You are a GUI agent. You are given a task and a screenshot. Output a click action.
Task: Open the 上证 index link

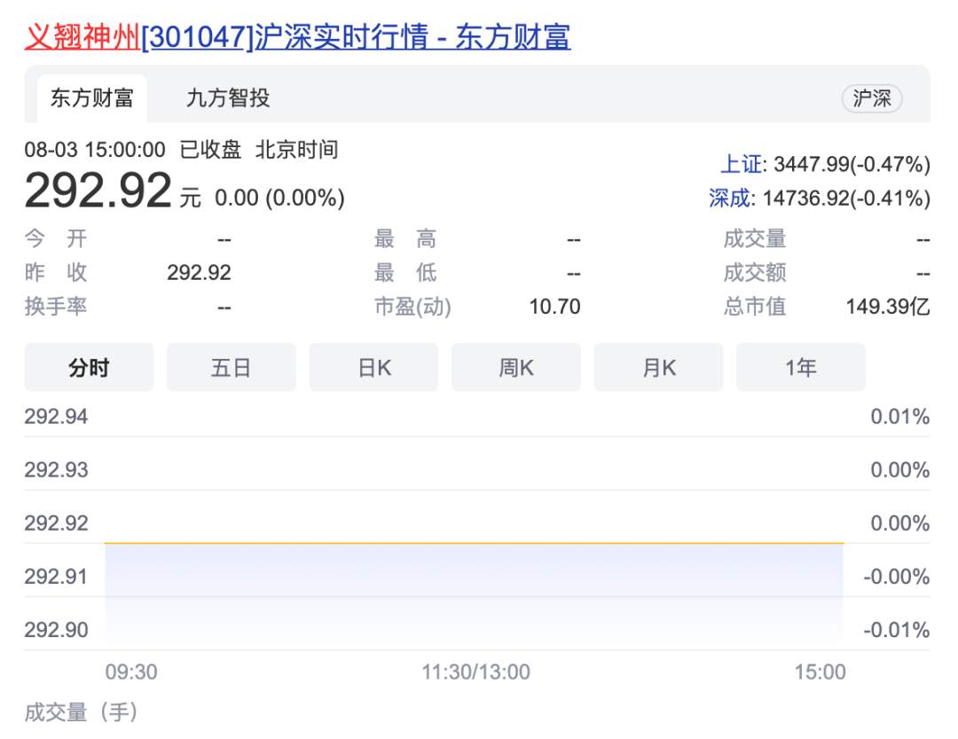click(x=740, y=164)
